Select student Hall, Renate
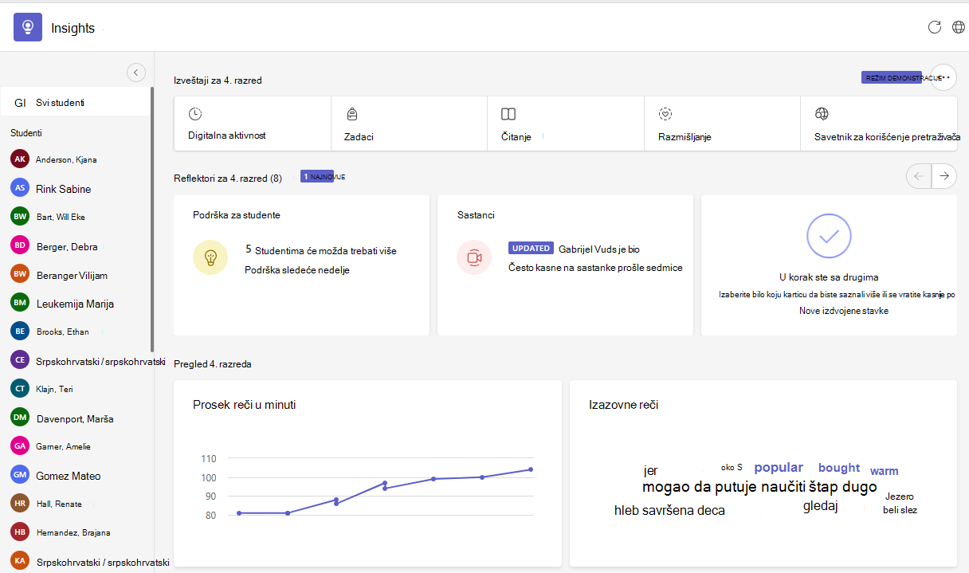969x573 pixels. (x=75, y=504)
